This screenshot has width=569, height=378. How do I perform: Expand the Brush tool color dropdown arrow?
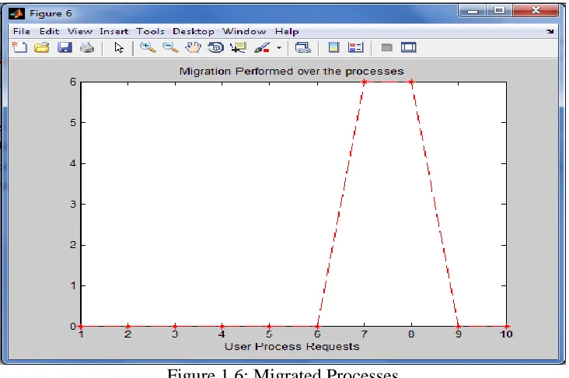pyautogui.click(x=279, y=48)
